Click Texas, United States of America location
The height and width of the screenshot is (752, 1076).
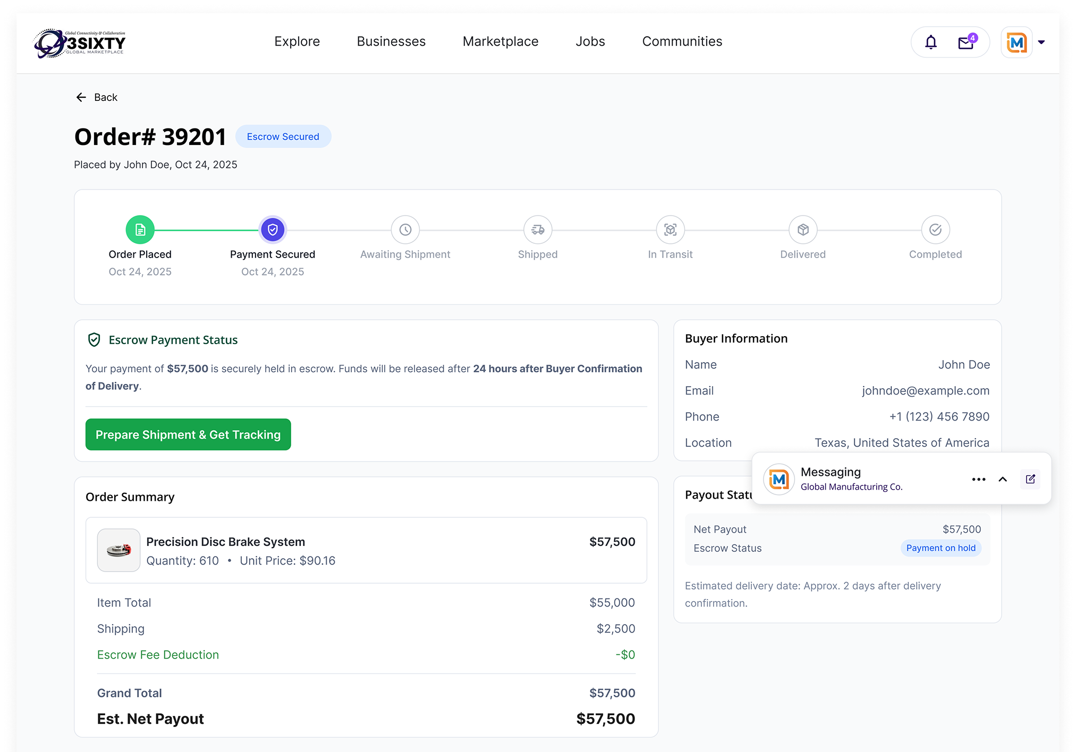pos(902,443)
